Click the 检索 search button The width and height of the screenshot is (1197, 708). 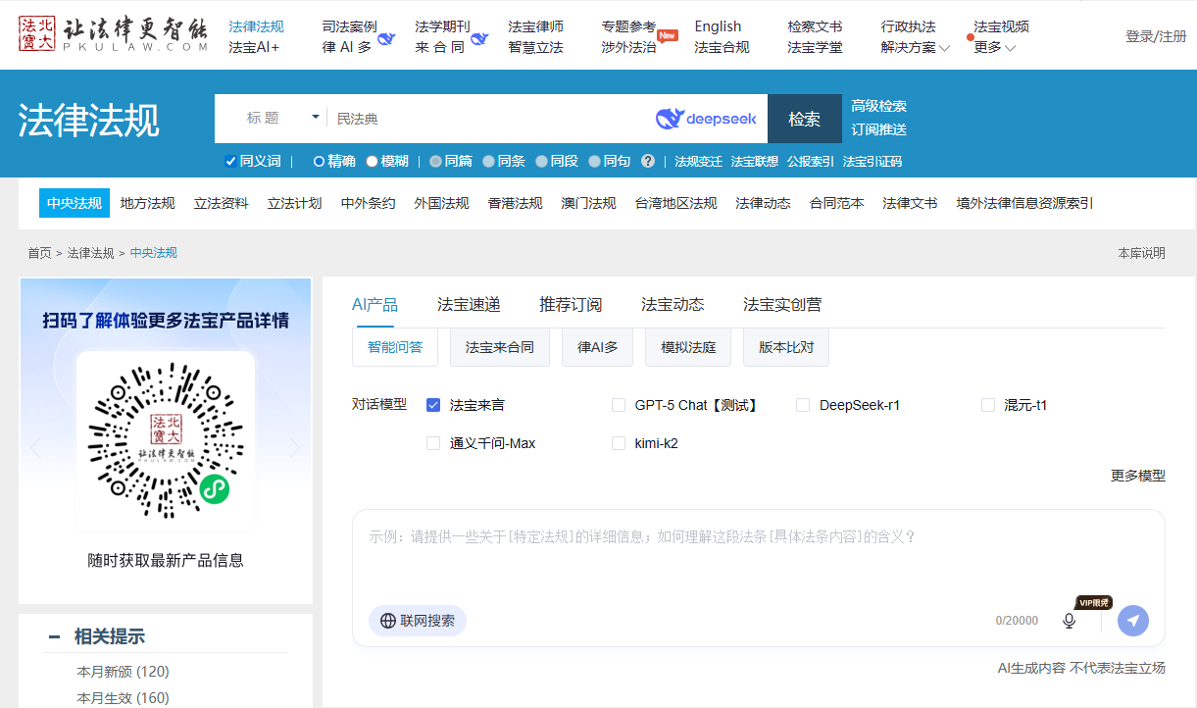tap(804, 119)
